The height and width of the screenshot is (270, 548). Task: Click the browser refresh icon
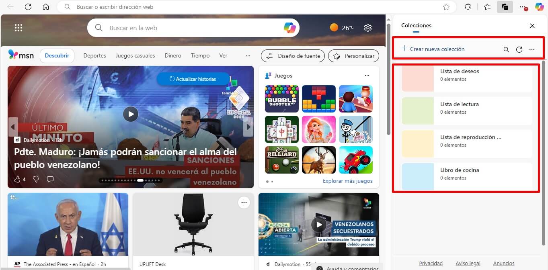tap(28, 7)
